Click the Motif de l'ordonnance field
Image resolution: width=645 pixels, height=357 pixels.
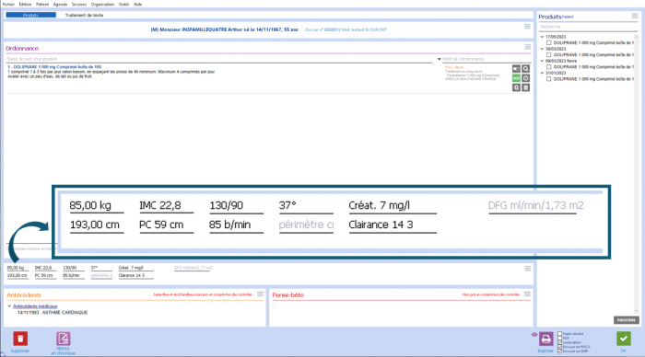[487, 59]
